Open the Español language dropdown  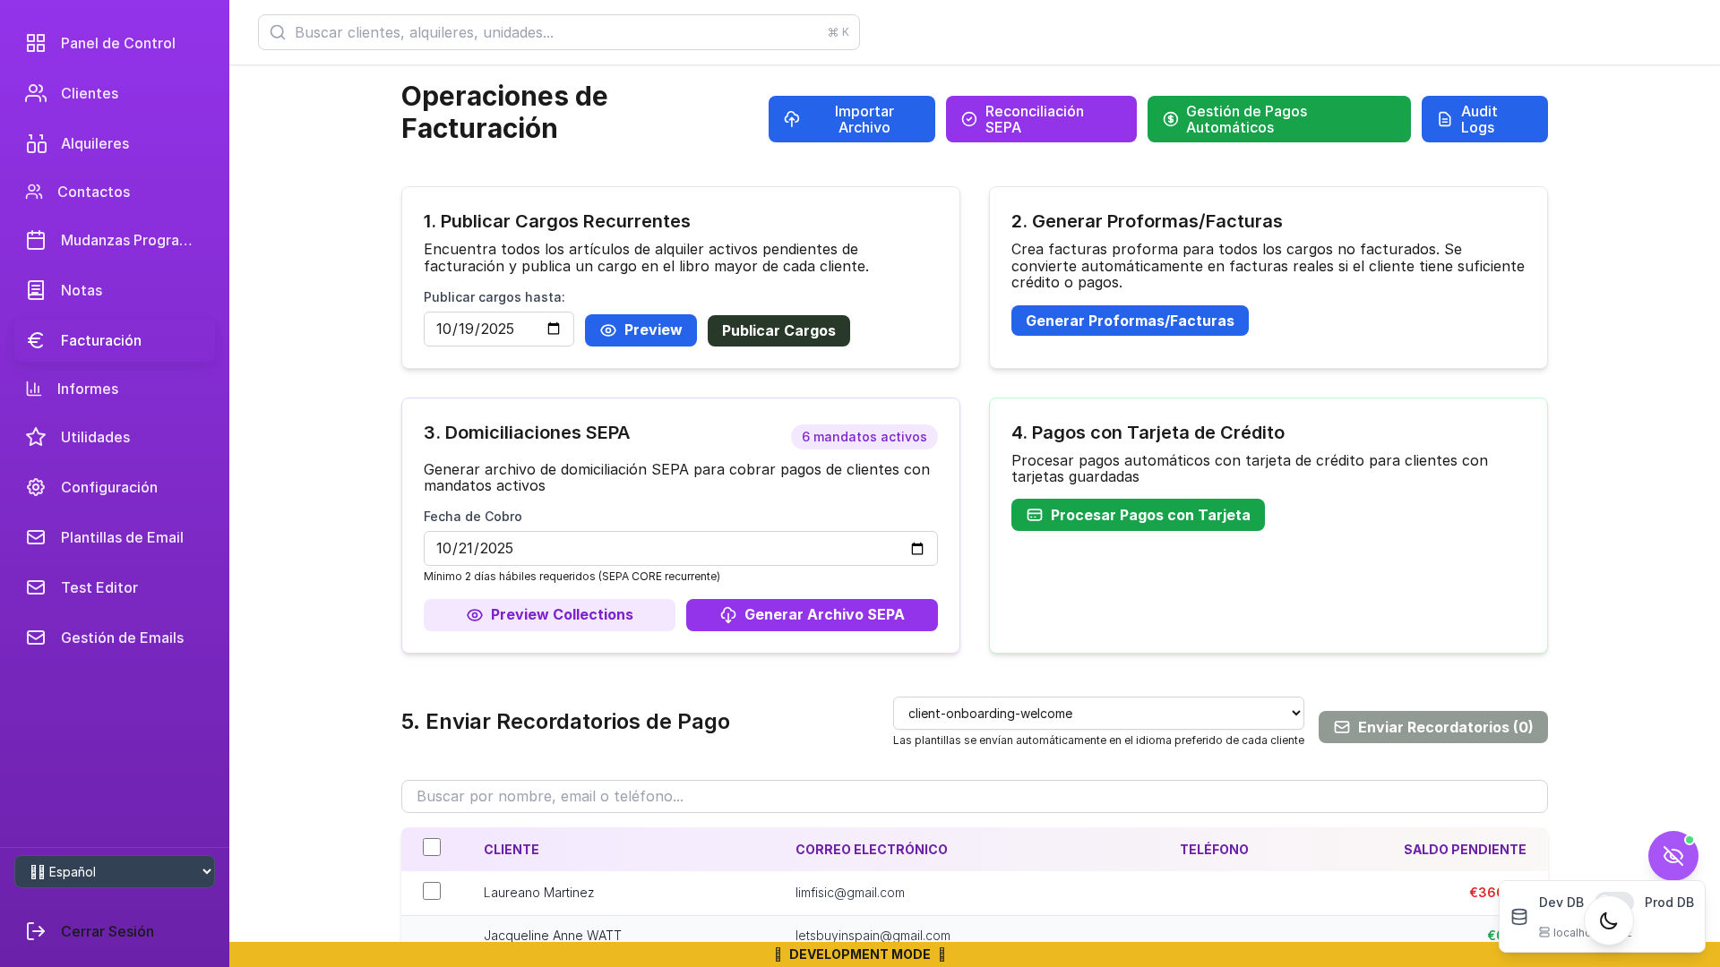click(115, 872)
